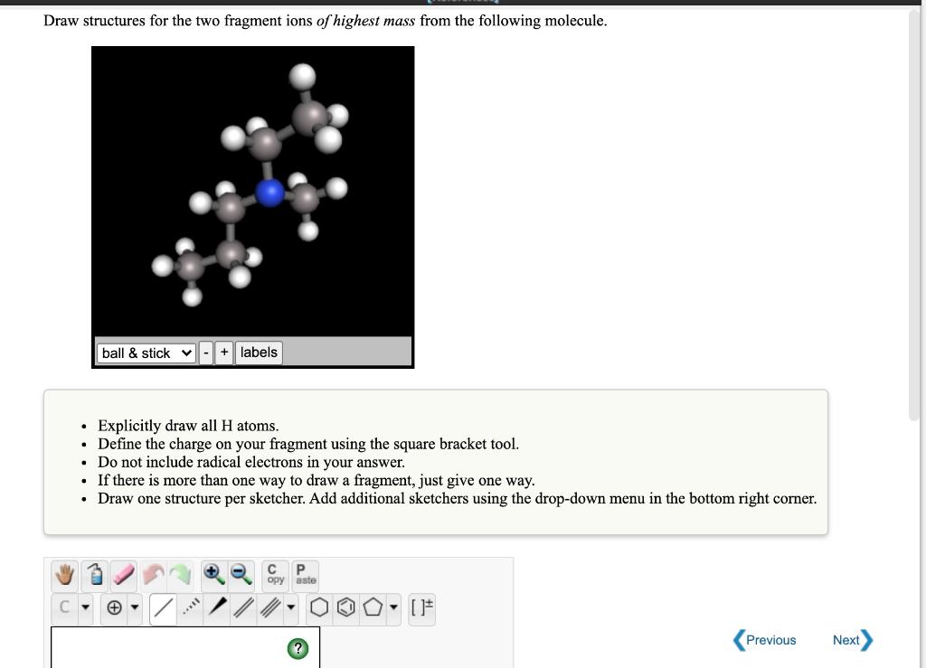
Task: Select the hexagon ring tool
Action: 318,608
